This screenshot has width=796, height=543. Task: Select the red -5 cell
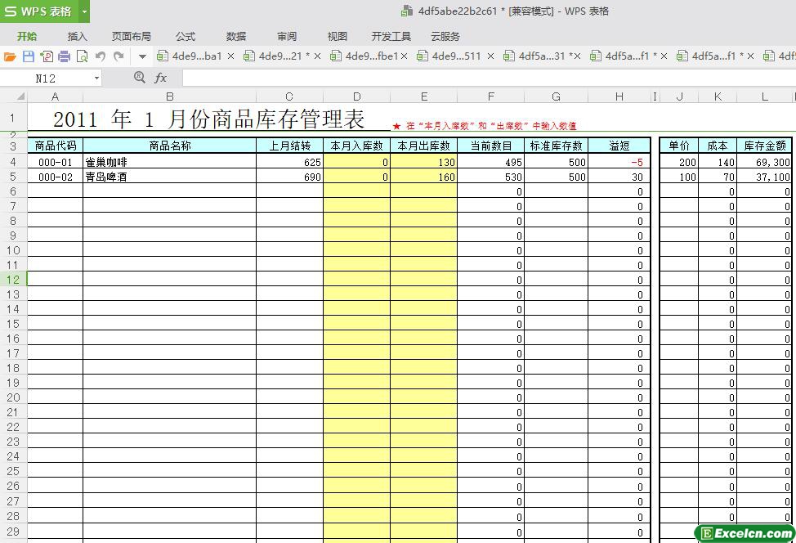[619, 162]
